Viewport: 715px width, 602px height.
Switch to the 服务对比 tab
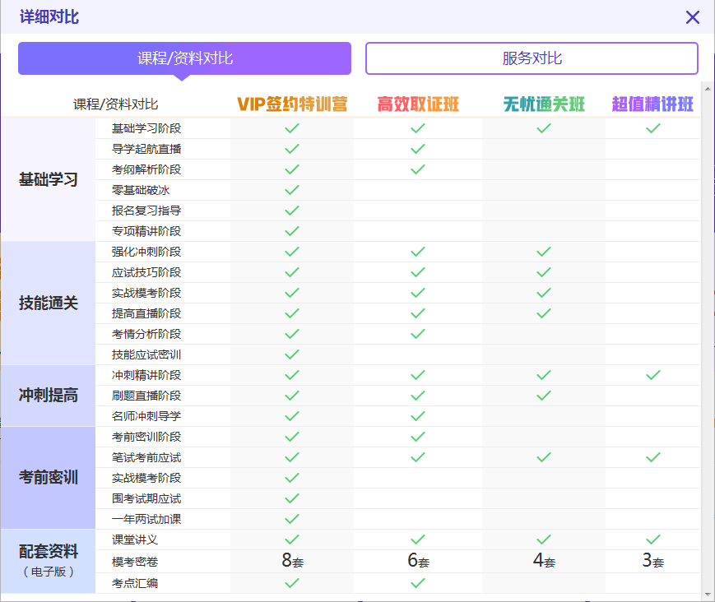(x=532, y=58)
